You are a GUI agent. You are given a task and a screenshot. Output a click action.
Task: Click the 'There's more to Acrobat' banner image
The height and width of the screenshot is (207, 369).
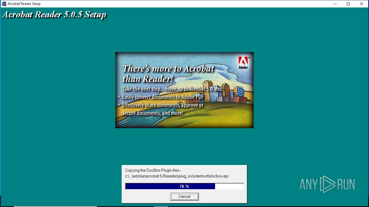[184, 90]
